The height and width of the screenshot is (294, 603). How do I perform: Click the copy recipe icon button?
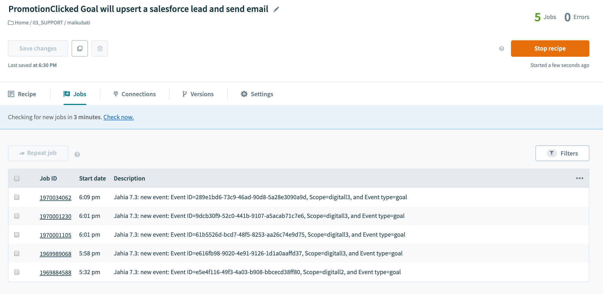click(80, 49)
